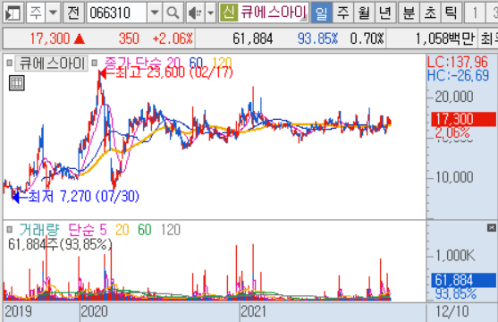
Task: Click the 20,000 price axis label
Action: [x=454, y=97]
